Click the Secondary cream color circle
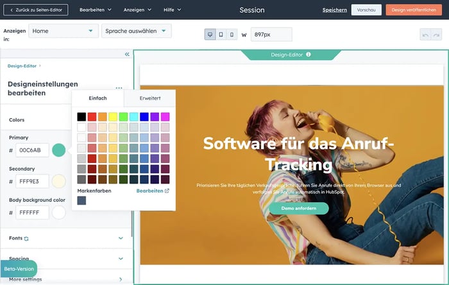449x285 pixels. tap(59, 181)
